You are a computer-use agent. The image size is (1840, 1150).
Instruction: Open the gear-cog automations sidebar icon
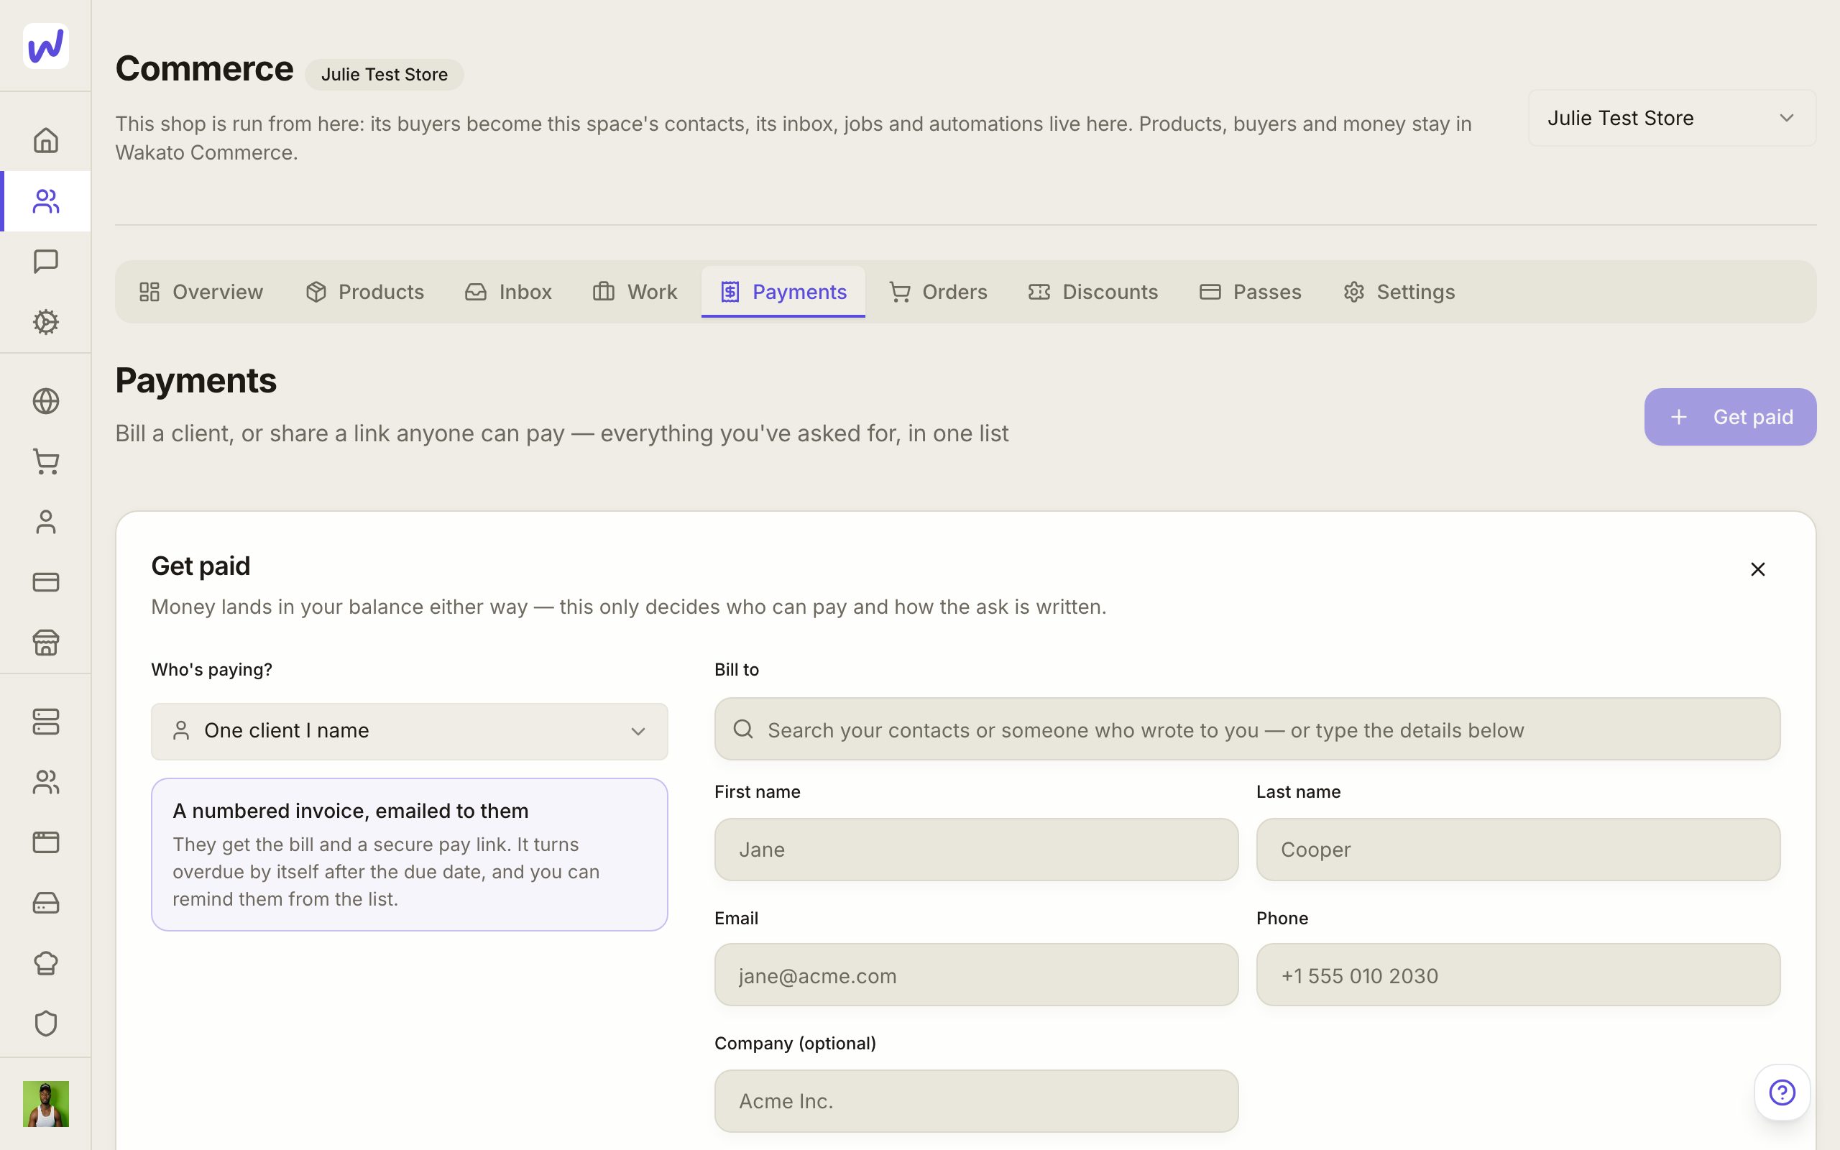pos(45,322)
